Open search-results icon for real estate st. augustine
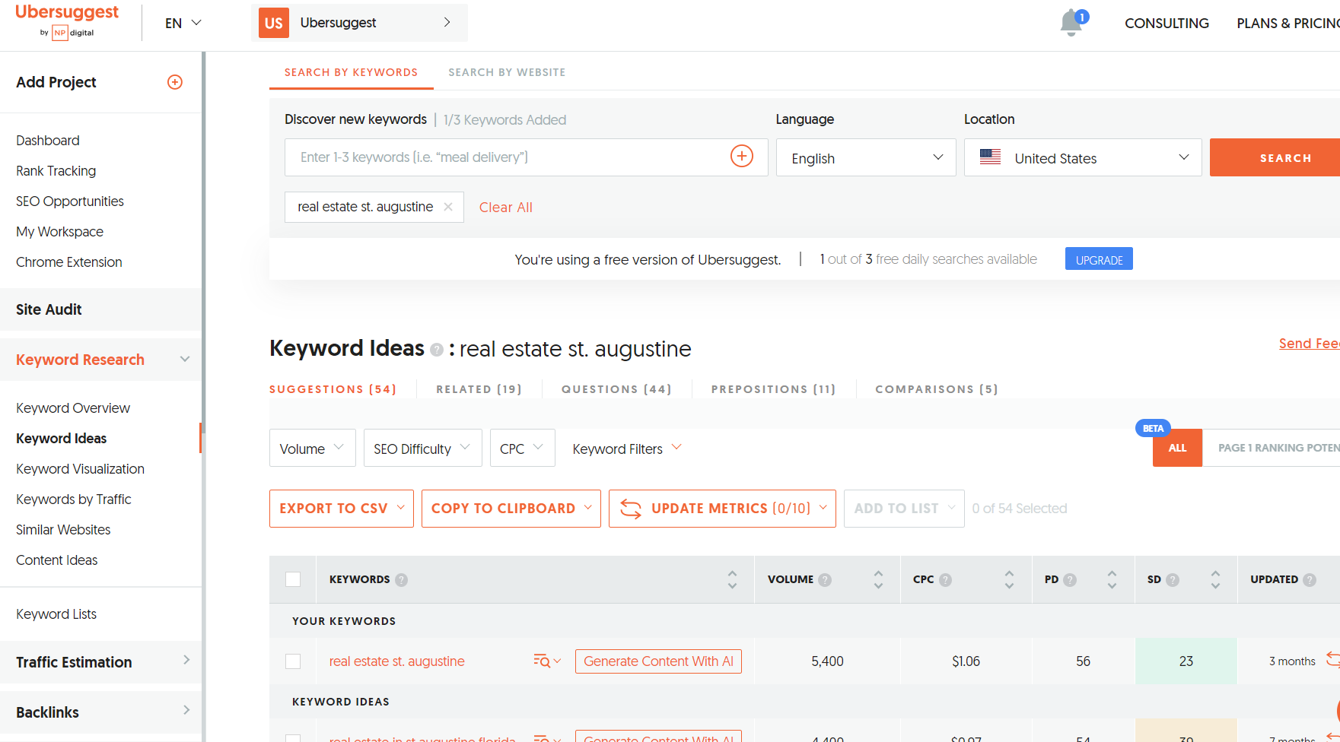The width and height of the screenshot is (1340, 742). pos(546,661)
